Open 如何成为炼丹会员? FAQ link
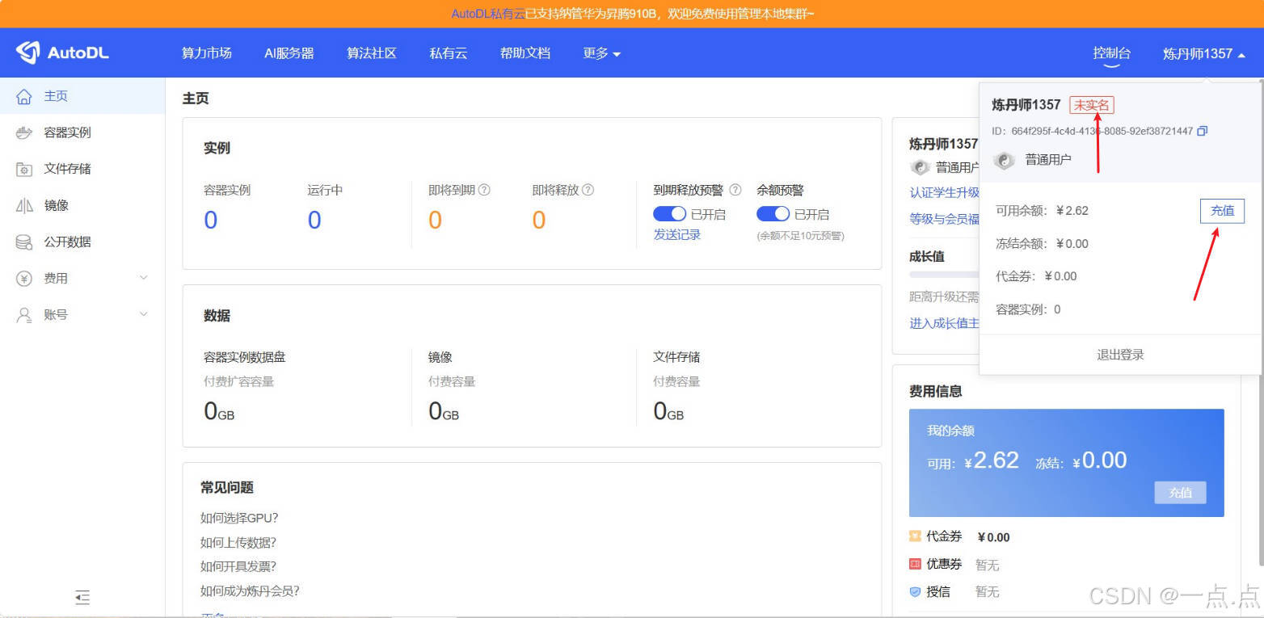1264x618 pixels. coord(250,591)
